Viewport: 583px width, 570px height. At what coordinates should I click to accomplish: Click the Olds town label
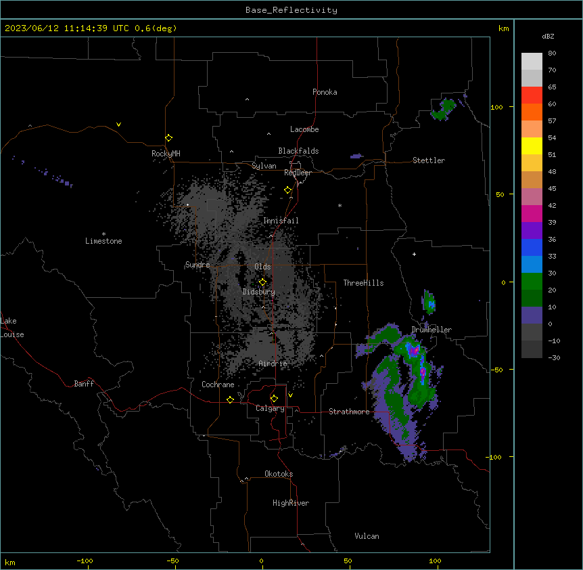tap(262, 267)
